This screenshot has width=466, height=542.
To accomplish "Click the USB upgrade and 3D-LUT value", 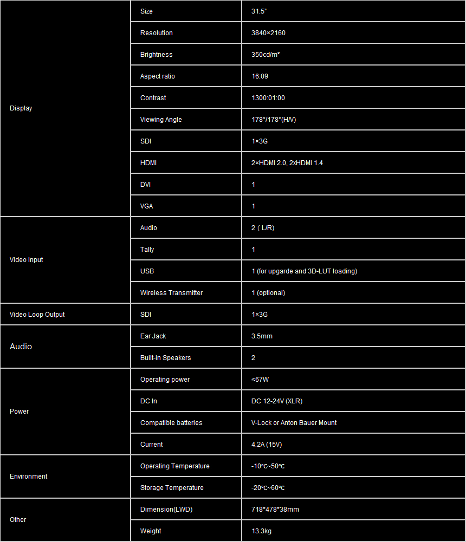I will point(304,271).
